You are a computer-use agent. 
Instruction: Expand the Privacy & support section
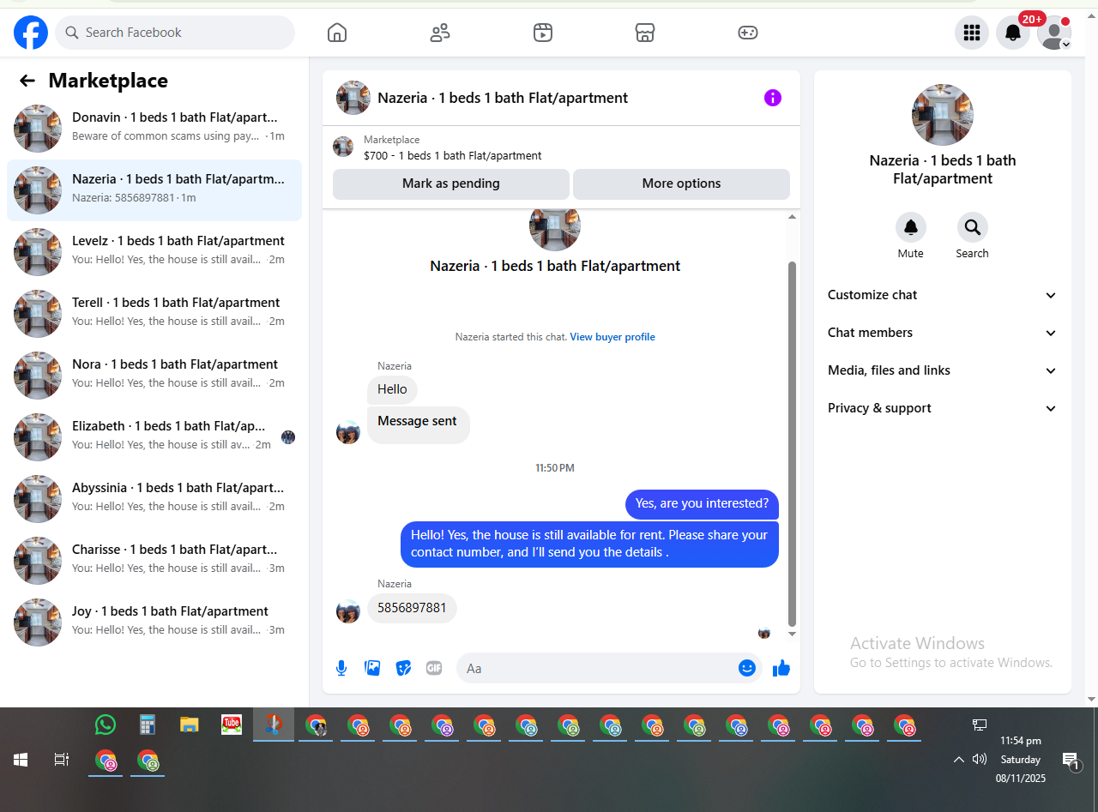[942, 408]
